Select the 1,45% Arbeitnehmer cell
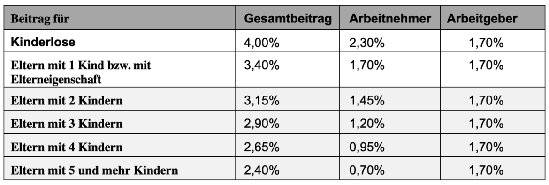549x185 pixels. [390, 99]
